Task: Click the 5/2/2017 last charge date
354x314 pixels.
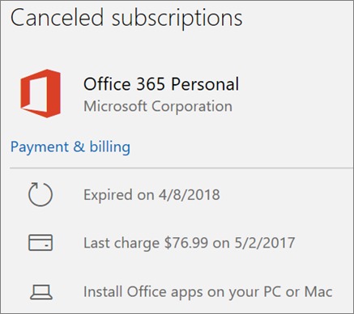Action: [x=265, y=243]
